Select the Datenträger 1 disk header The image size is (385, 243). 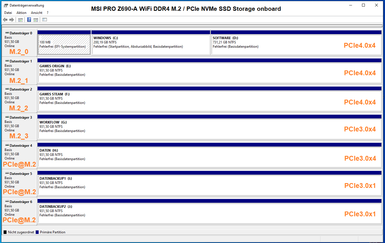(x=19, y=71)
